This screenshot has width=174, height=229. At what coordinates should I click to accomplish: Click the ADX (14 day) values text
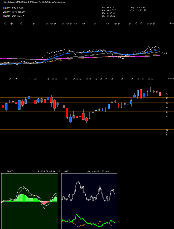click(x=97, y=171)
